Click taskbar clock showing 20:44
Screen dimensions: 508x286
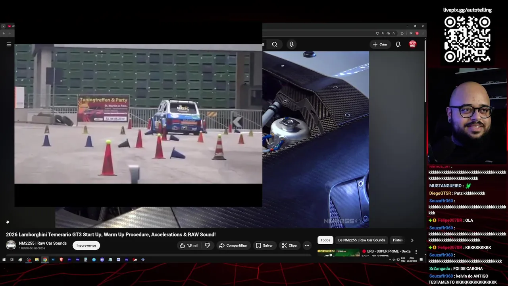[x=412, y=260]
